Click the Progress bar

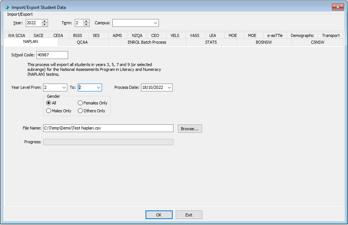[x=108, y=142]
